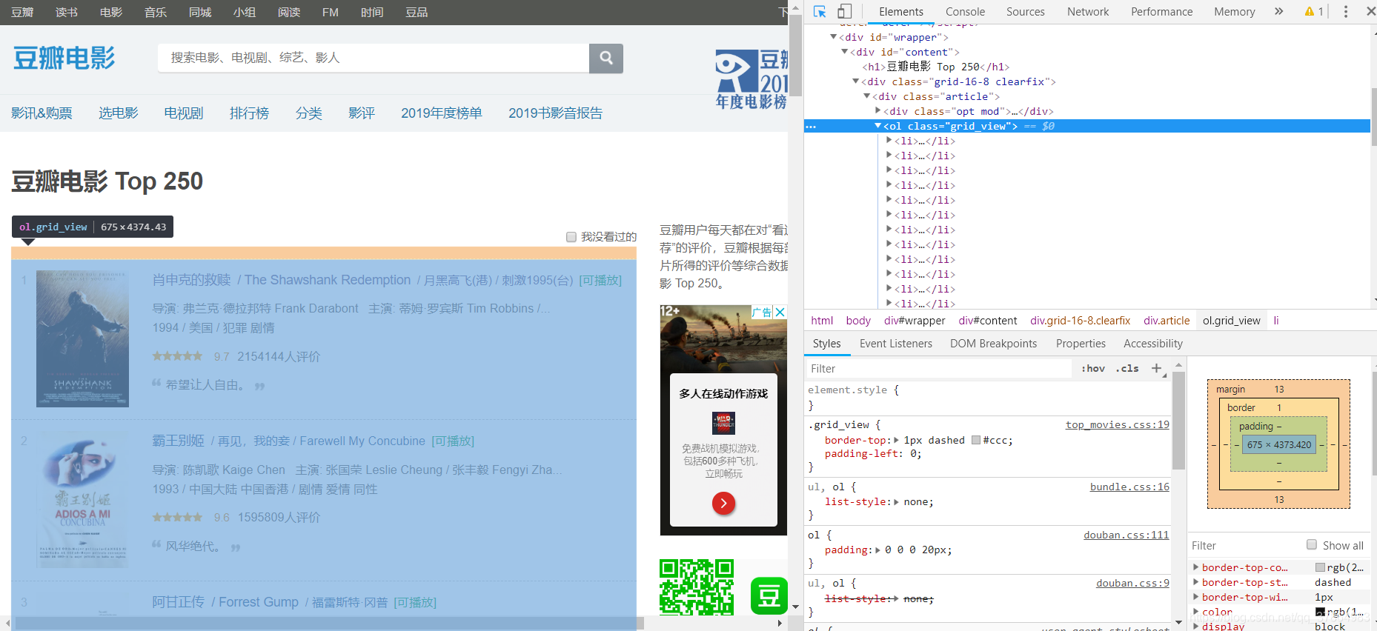The width and height of the screenshot is (1377, 631).
Task: Click 排行榜 in movie navigation
Action: click(249, 113)
